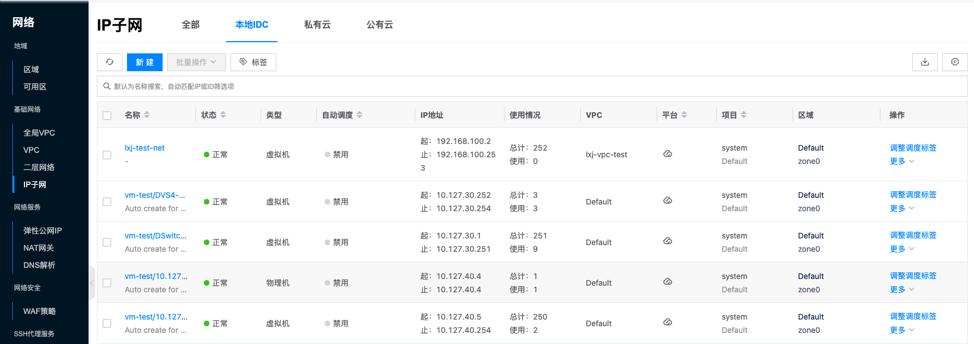Image resolution: width=974 pixels, height=344 pixels.
Task: Sort by 项目 column sort arrows
Action: pos(743,115)
